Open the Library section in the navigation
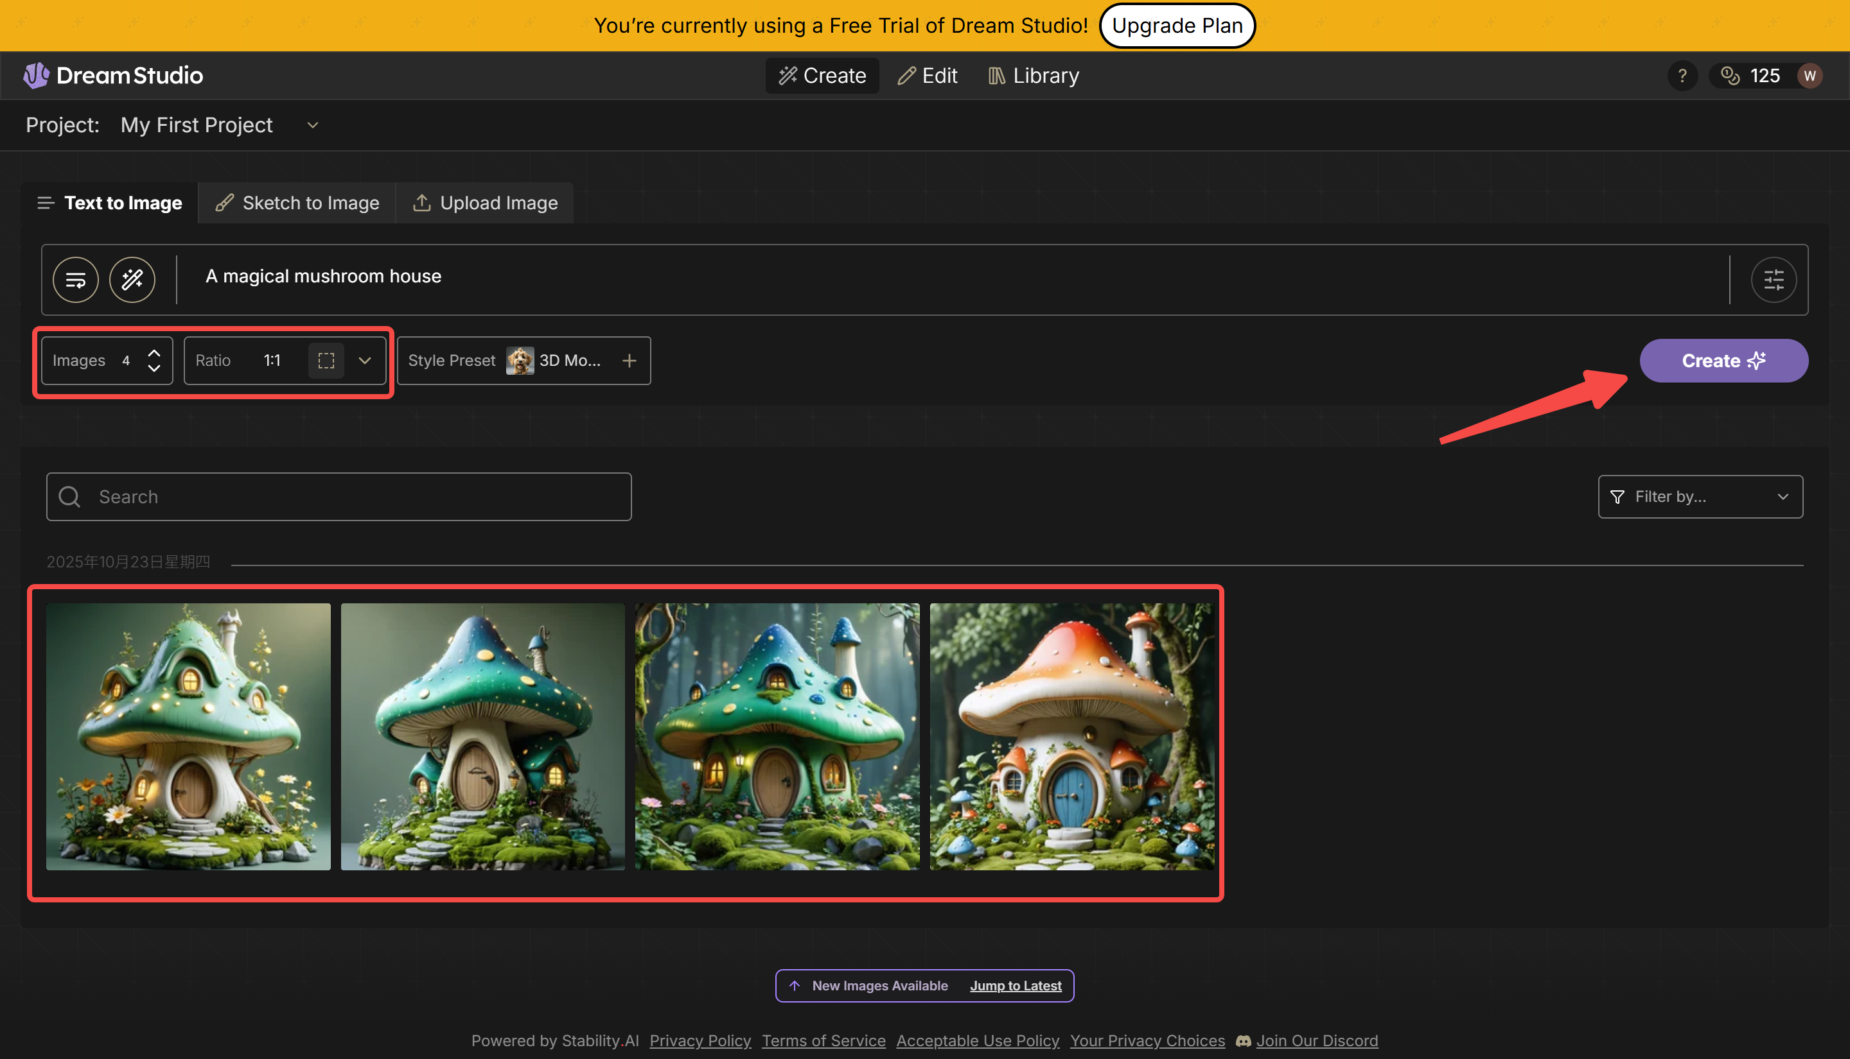 pos(1033,75)
